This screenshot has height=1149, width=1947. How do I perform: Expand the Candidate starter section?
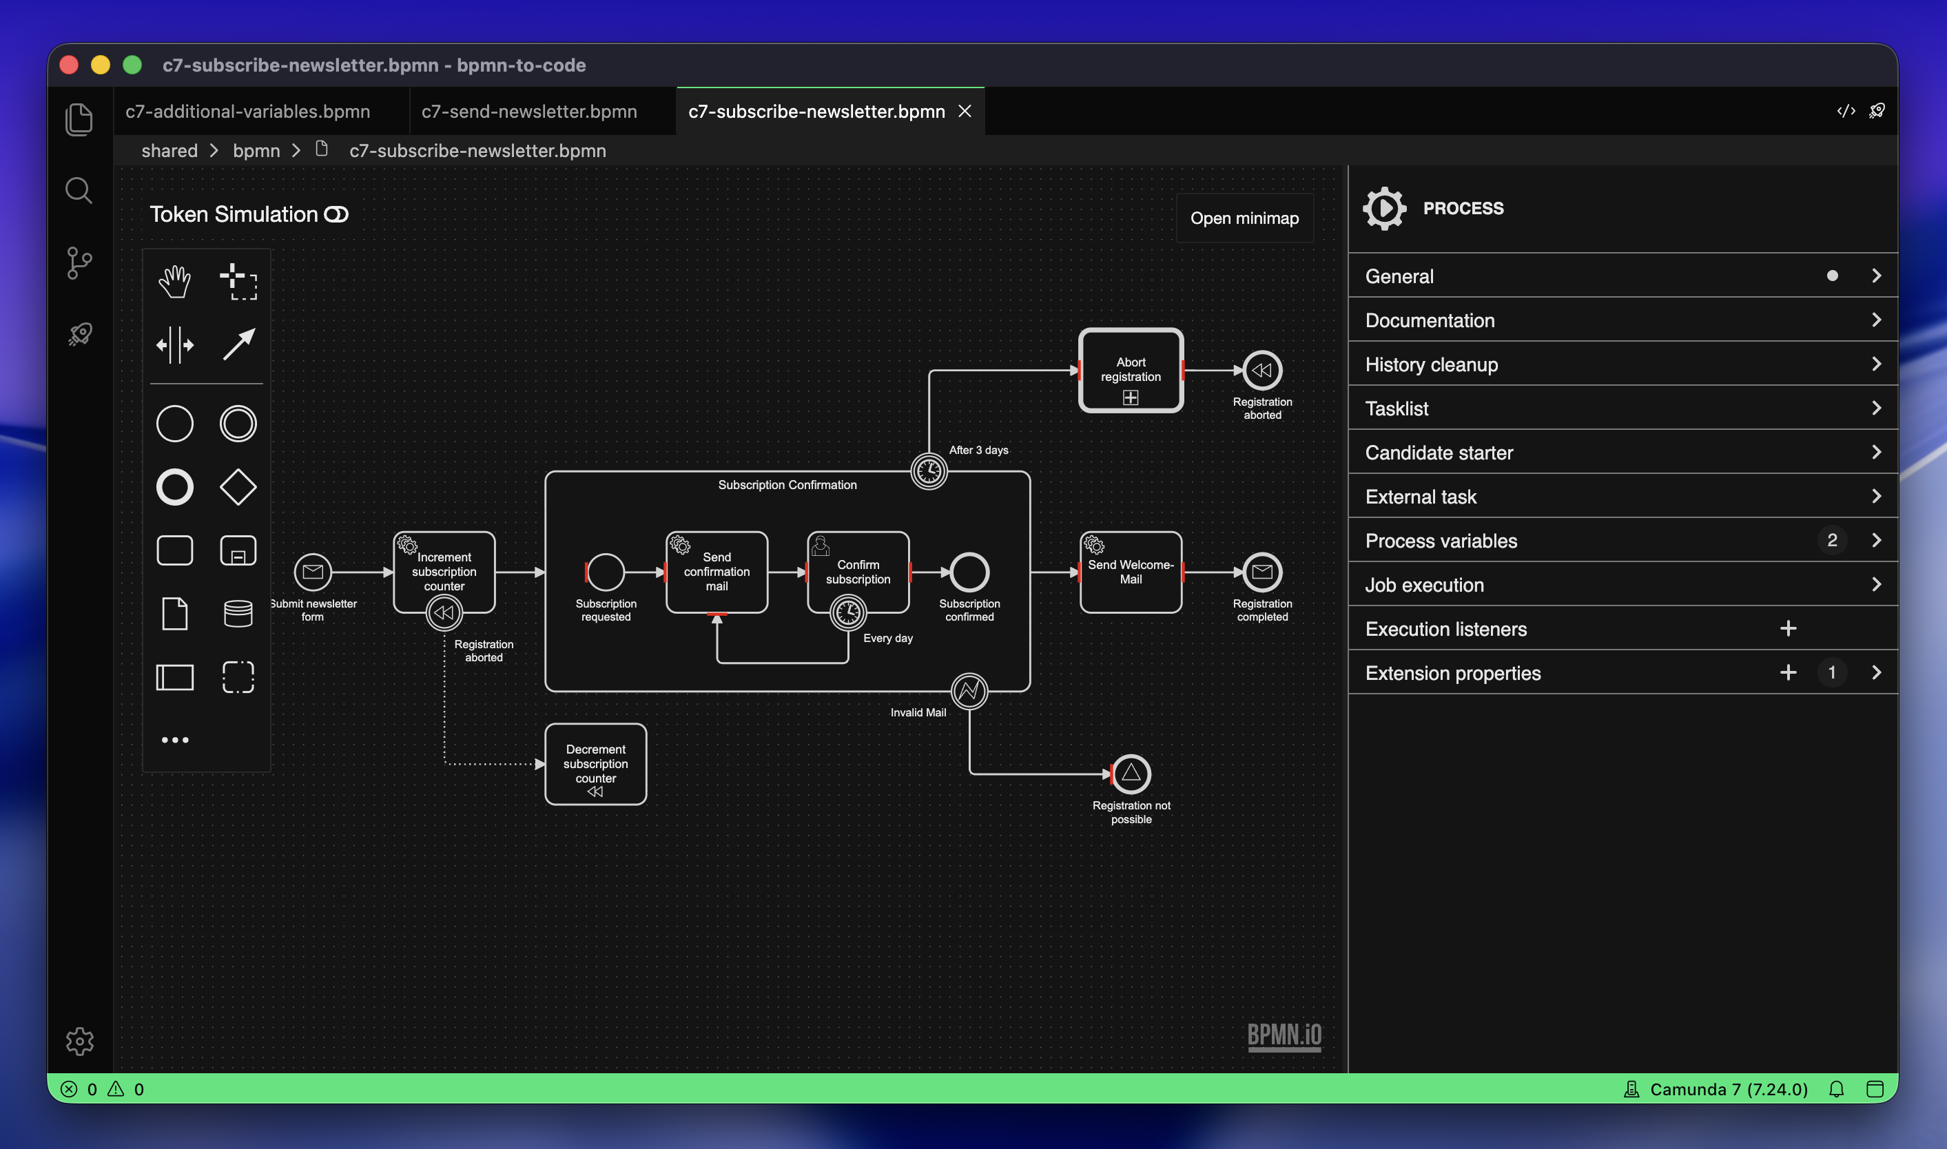tap(1622, 452)
